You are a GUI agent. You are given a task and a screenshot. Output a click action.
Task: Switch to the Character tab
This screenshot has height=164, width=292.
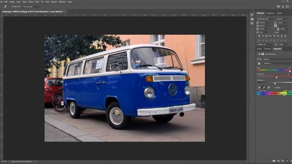click(260, 13)
